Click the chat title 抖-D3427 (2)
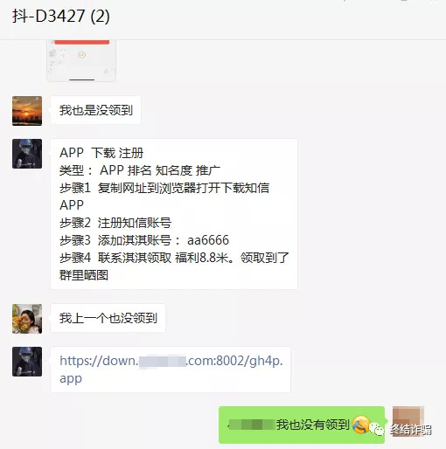This screenshot has height=449, width=446. click(x=61, y=16)
